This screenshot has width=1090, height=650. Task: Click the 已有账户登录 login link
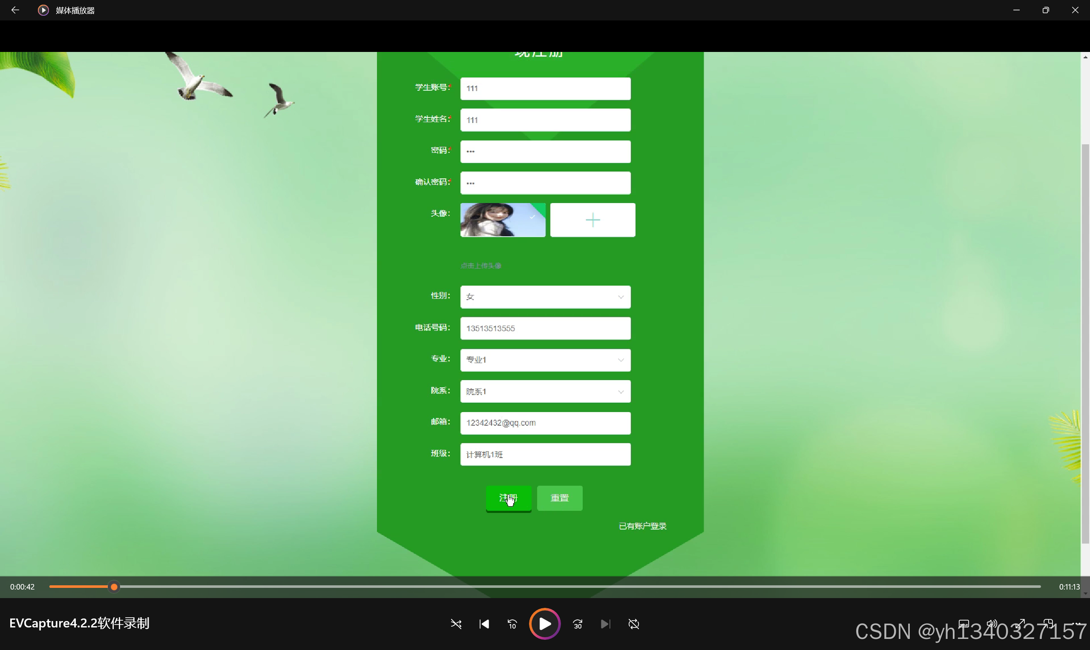pos(642,526)
